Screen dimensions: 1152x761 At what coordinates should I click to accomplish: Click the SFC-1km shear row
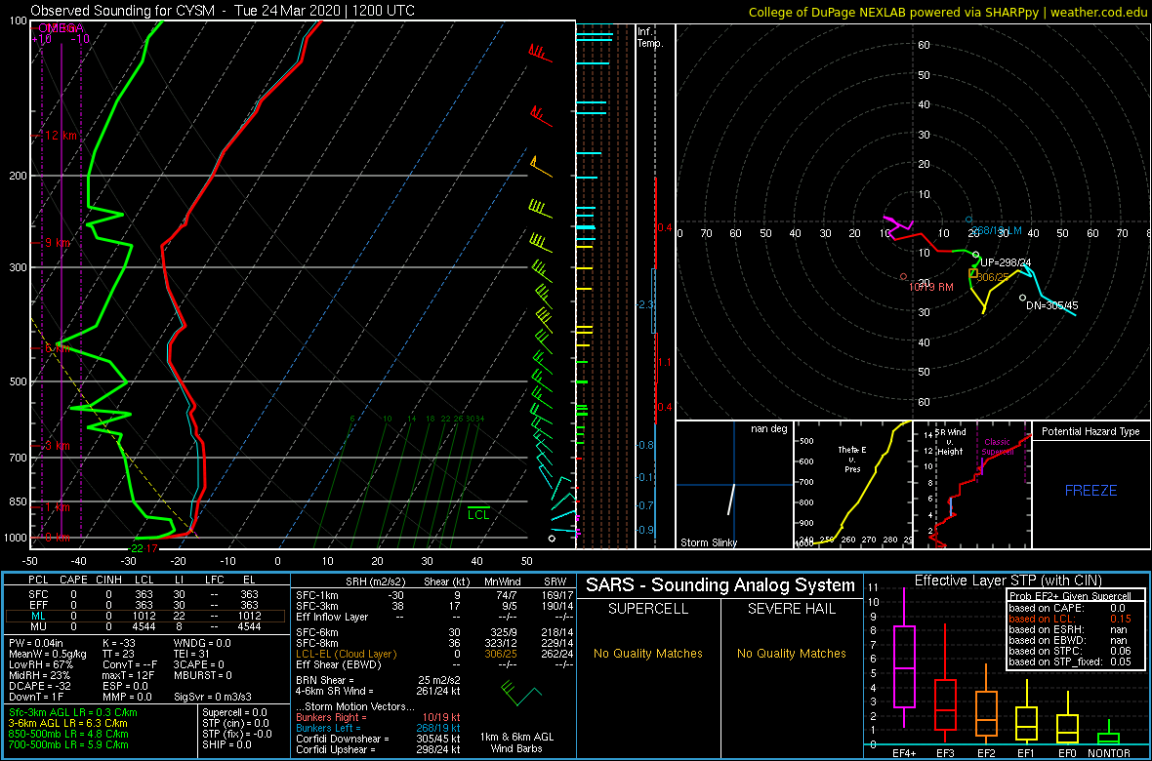(x=432, y=594)
